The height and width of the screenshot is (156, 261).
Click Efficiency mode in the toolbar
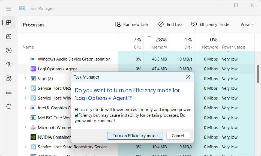(210, 24)
